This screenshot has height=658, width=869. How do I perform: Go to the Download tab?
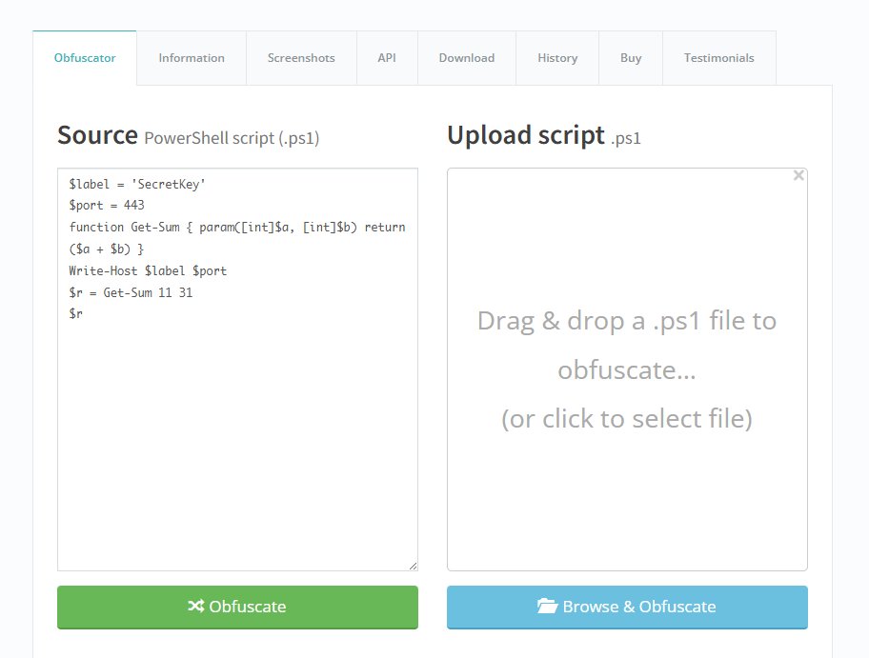tap(467, 57)
